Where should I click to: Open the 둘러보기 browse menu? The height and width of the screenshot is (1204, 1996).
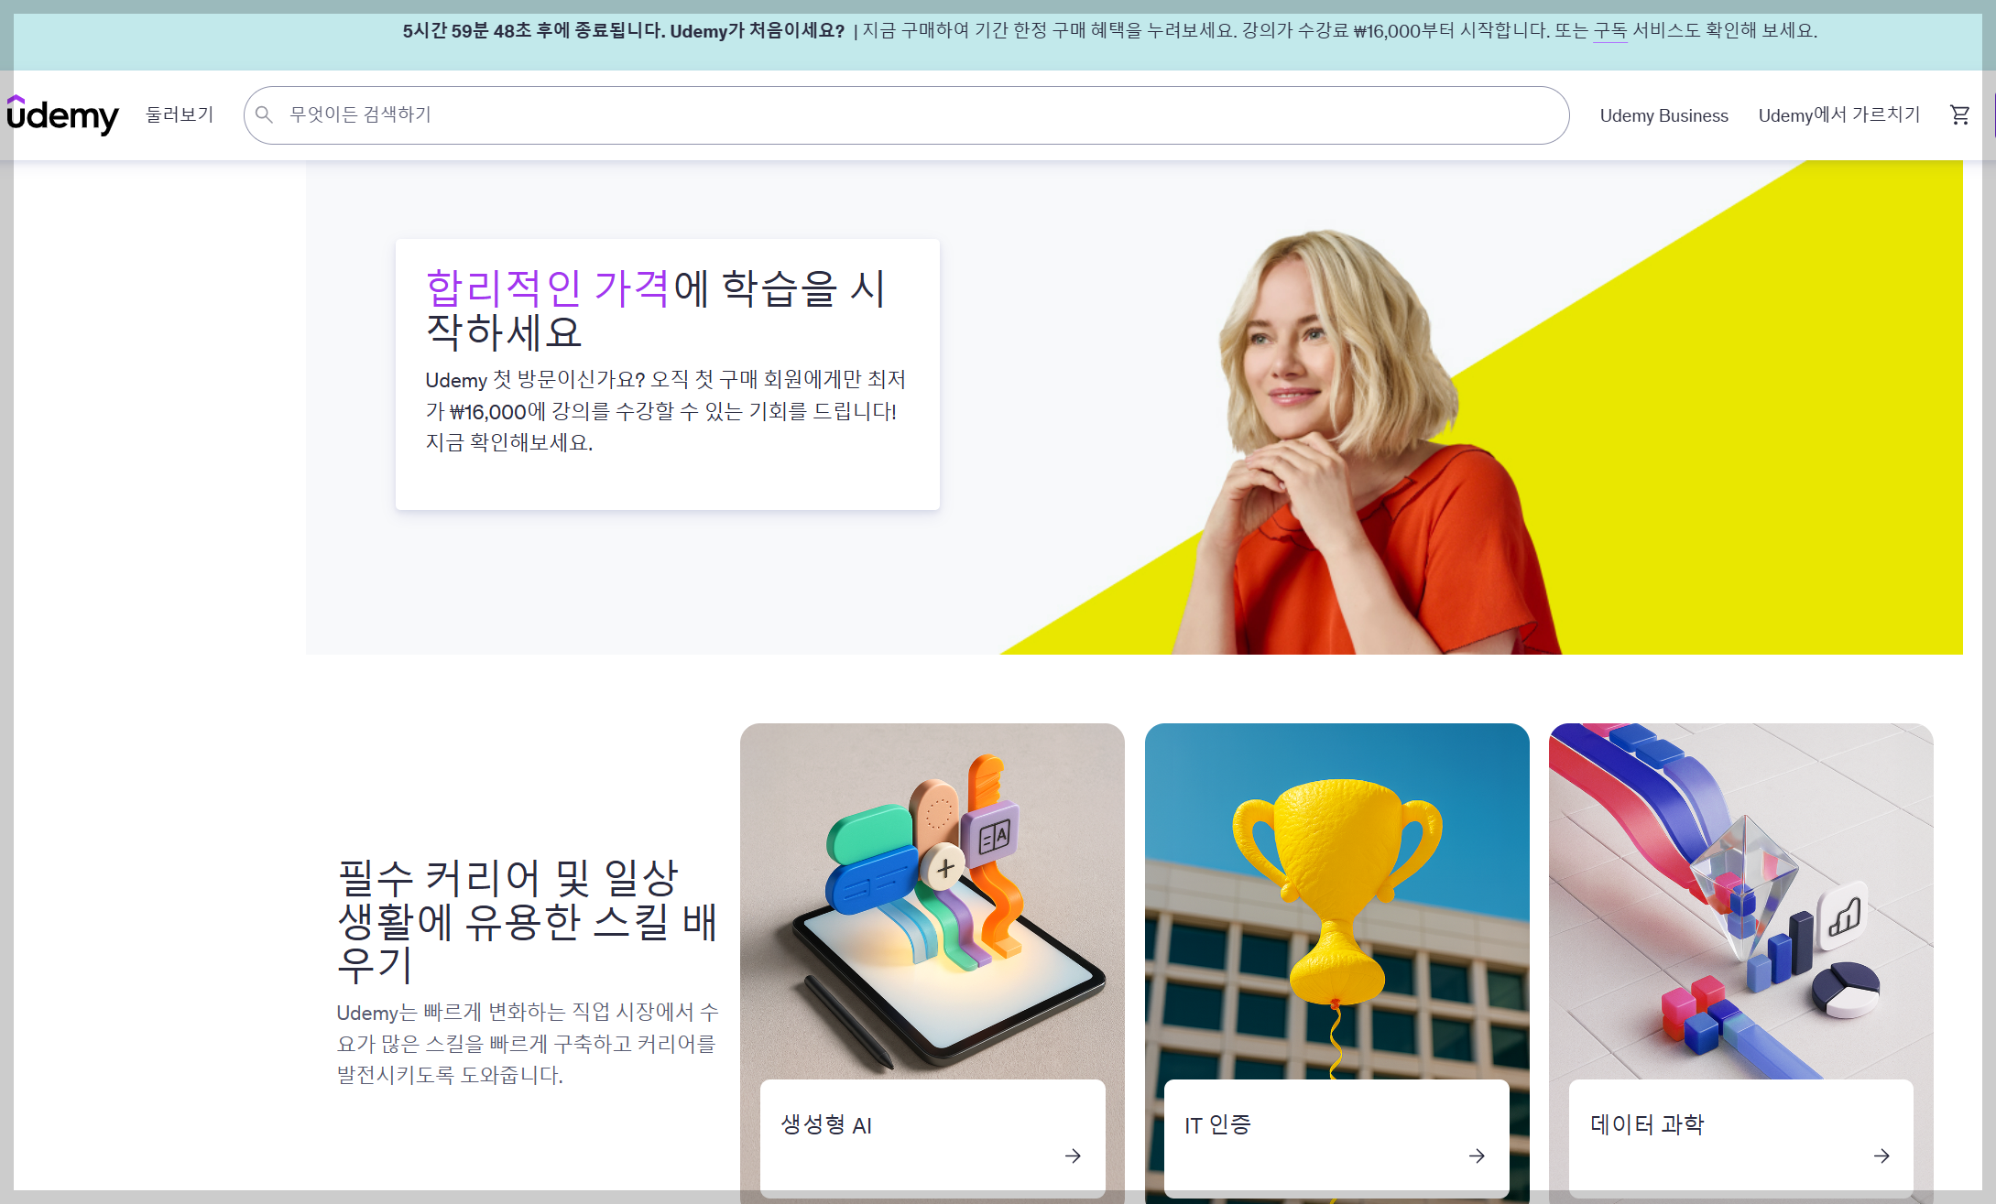180,115
